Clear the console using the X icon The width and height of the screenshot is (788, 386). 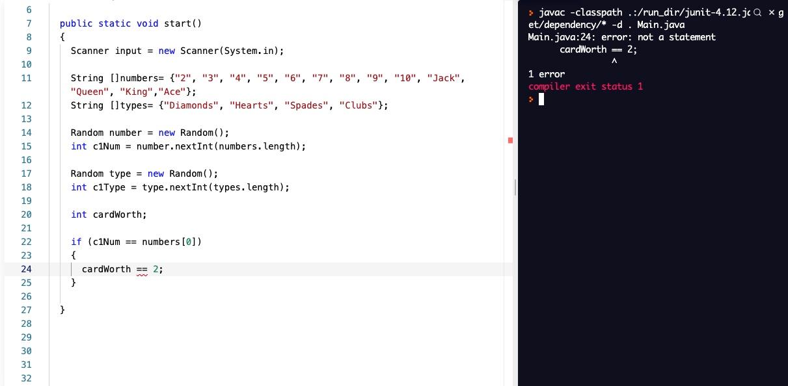click(x=770, y=12)
